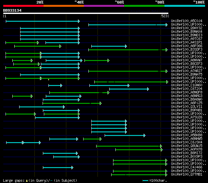Image resolution: width=208 pixels, height=183 pixels.
Task: Click the green alignment bar in Q8UWJ5 row
Action: click(129, 146)
